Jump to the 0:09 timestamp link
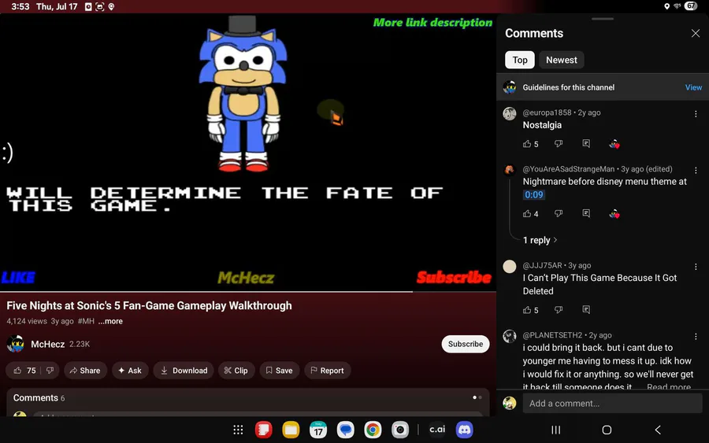709x443 pixels. click(x=533, y=194)
